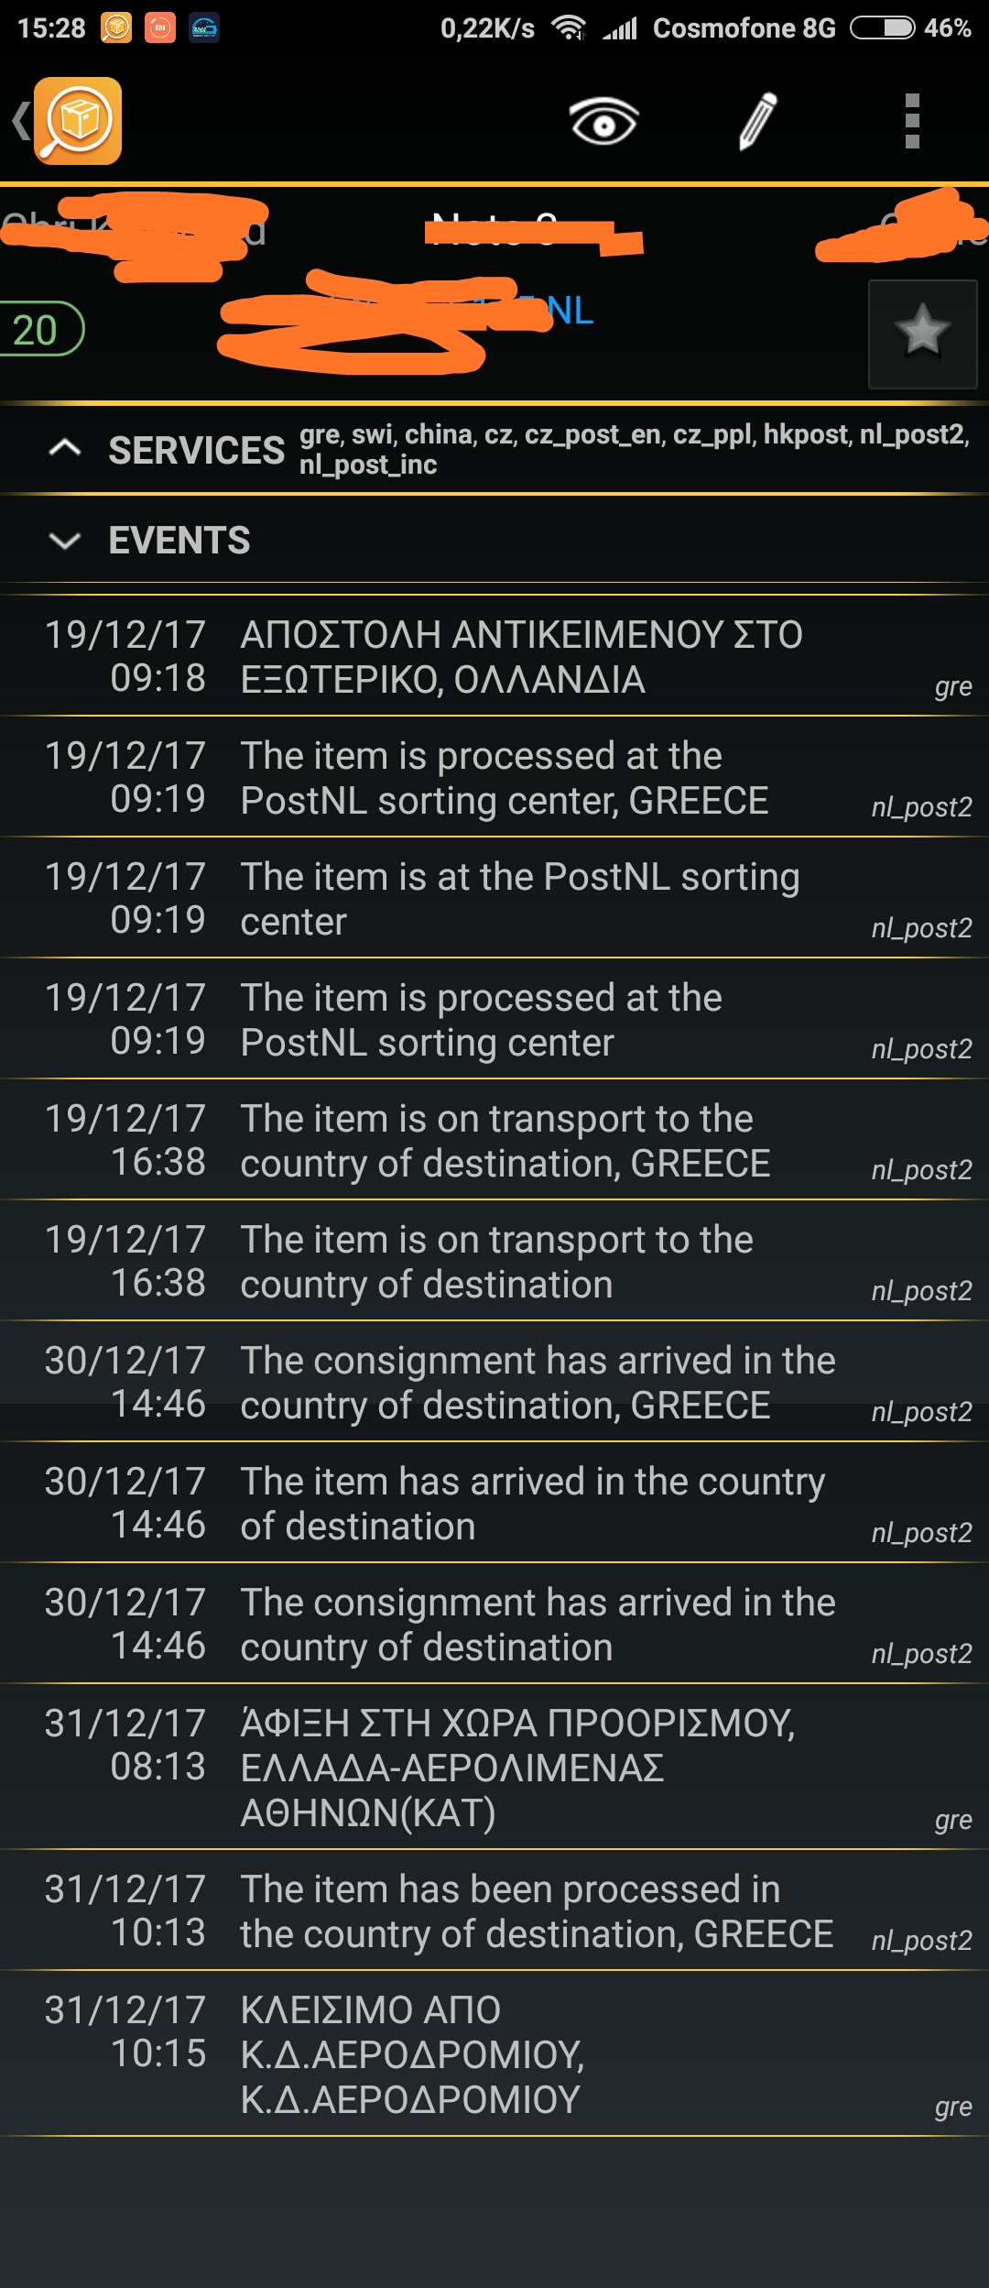The width and height of the screenshot is (989, 2288).
Task: Tap the battery indicator in status bar
Action: tap(883, 28)
